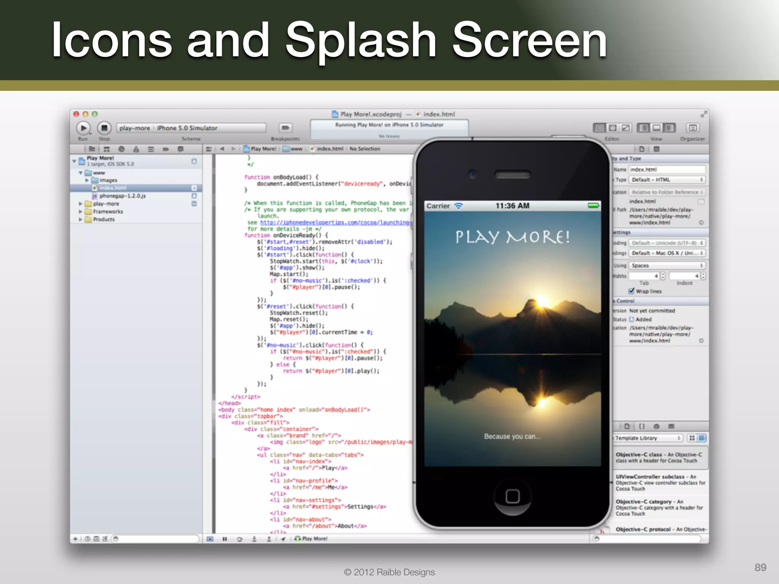Viewport: 779px width, 584px height.
Task: Show the Code Snippet library tab
Action: [x=642, y=427]
